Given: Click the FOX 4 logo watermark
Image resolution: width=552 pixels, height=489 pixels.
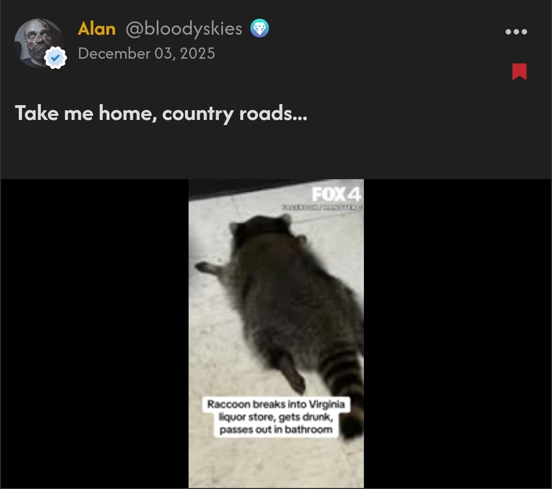Looking at the screenshot, I should [x=336, y=194].
